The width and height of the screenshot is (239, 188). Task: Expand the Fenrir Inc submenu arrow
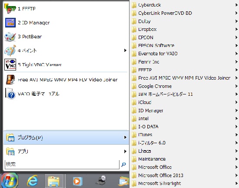(x=236, y=62)
